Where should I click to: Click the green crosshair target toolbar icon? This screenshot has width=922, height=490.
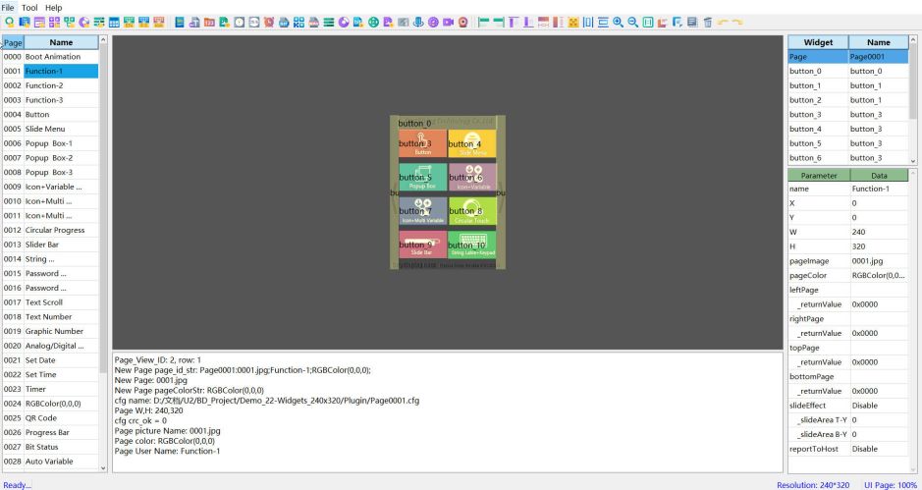[x=373, y=23]
